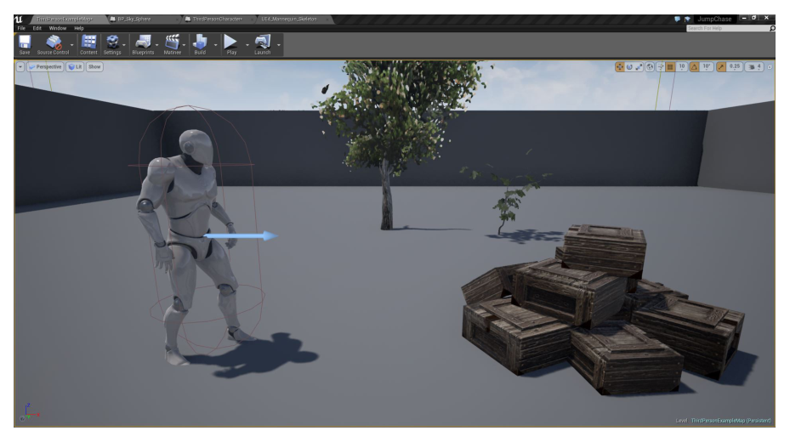Click the Show viewport button
The height and width of the screenshot is (442, 790).
pyautogui.click(x=94, y=66)
